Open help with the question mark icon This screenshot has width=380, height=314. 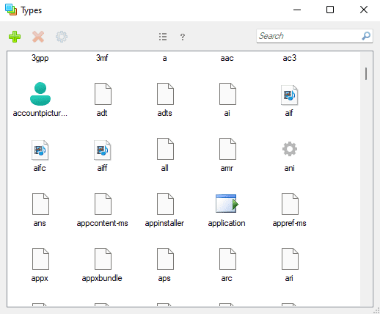pyautogui.click(x=183, y=37)
